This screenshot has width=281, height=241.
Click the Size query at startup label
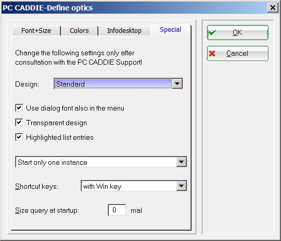click(x=47, y=210)
